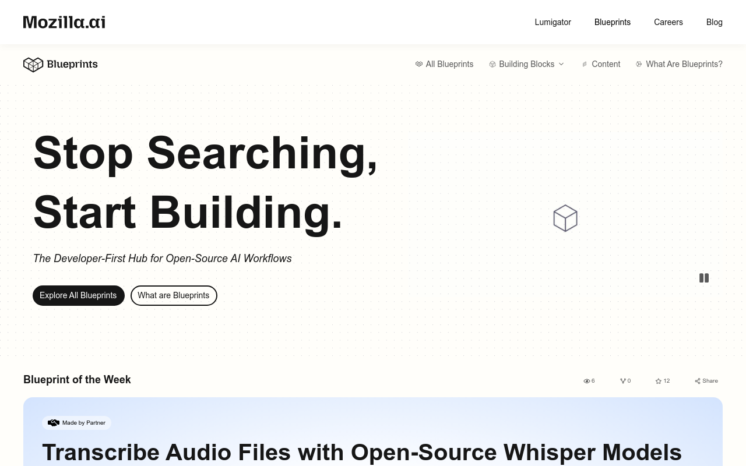Open the Lumigator page
This screenshot has height=466, width=746.
tap(553, 22)
